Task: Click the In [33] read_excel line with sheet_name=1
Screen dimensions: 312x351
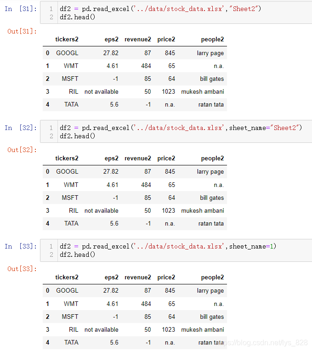Action: coord(168,246)
